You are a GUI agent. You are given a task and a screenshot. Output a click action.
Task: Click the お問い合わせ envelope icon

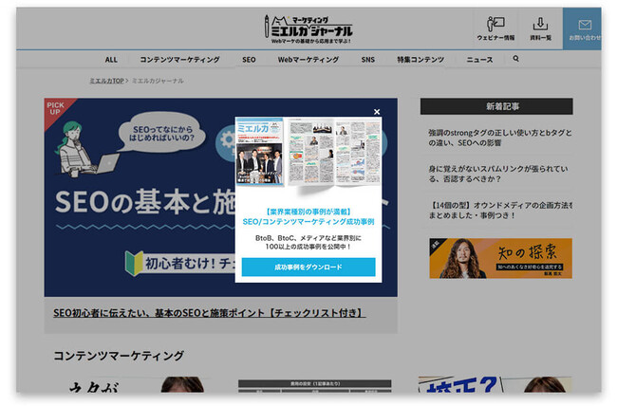point(586,28)
